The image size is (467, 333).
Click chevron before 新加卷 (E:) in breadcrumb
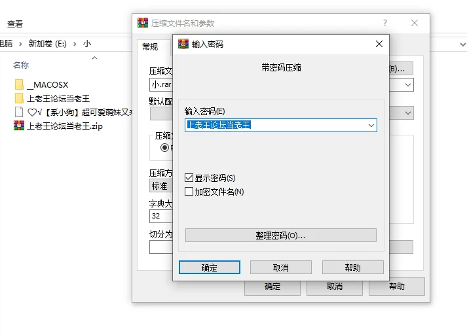tap(20, 44)
